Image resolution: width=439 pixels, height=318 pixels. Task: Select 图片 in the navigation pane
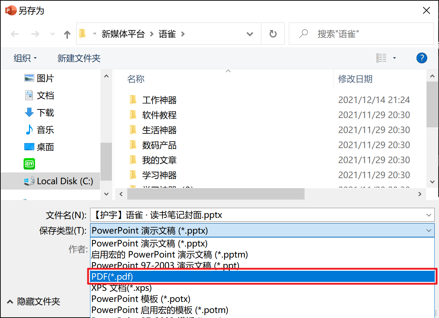point(39,78)
